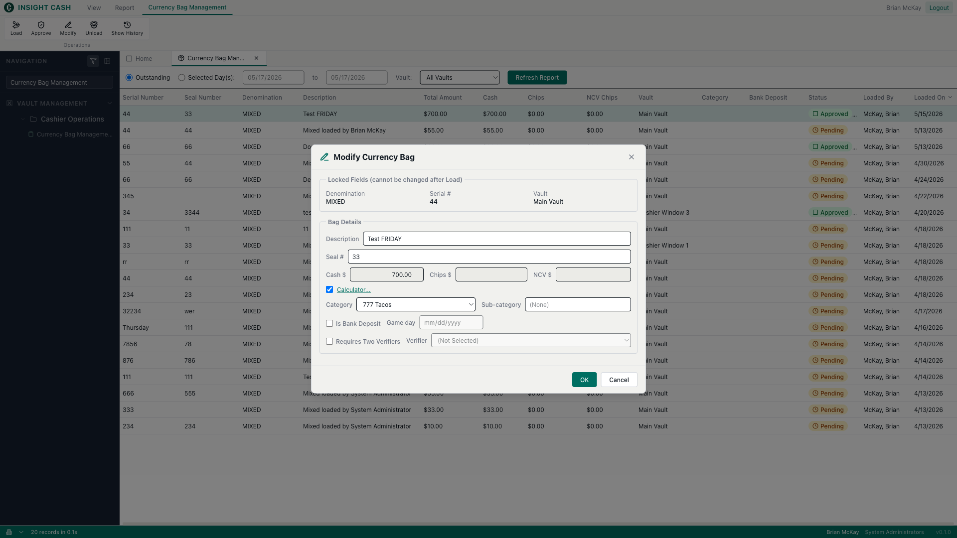Collapse the Vault Management section chevron
957x538 pixels.
click(110, 103)
